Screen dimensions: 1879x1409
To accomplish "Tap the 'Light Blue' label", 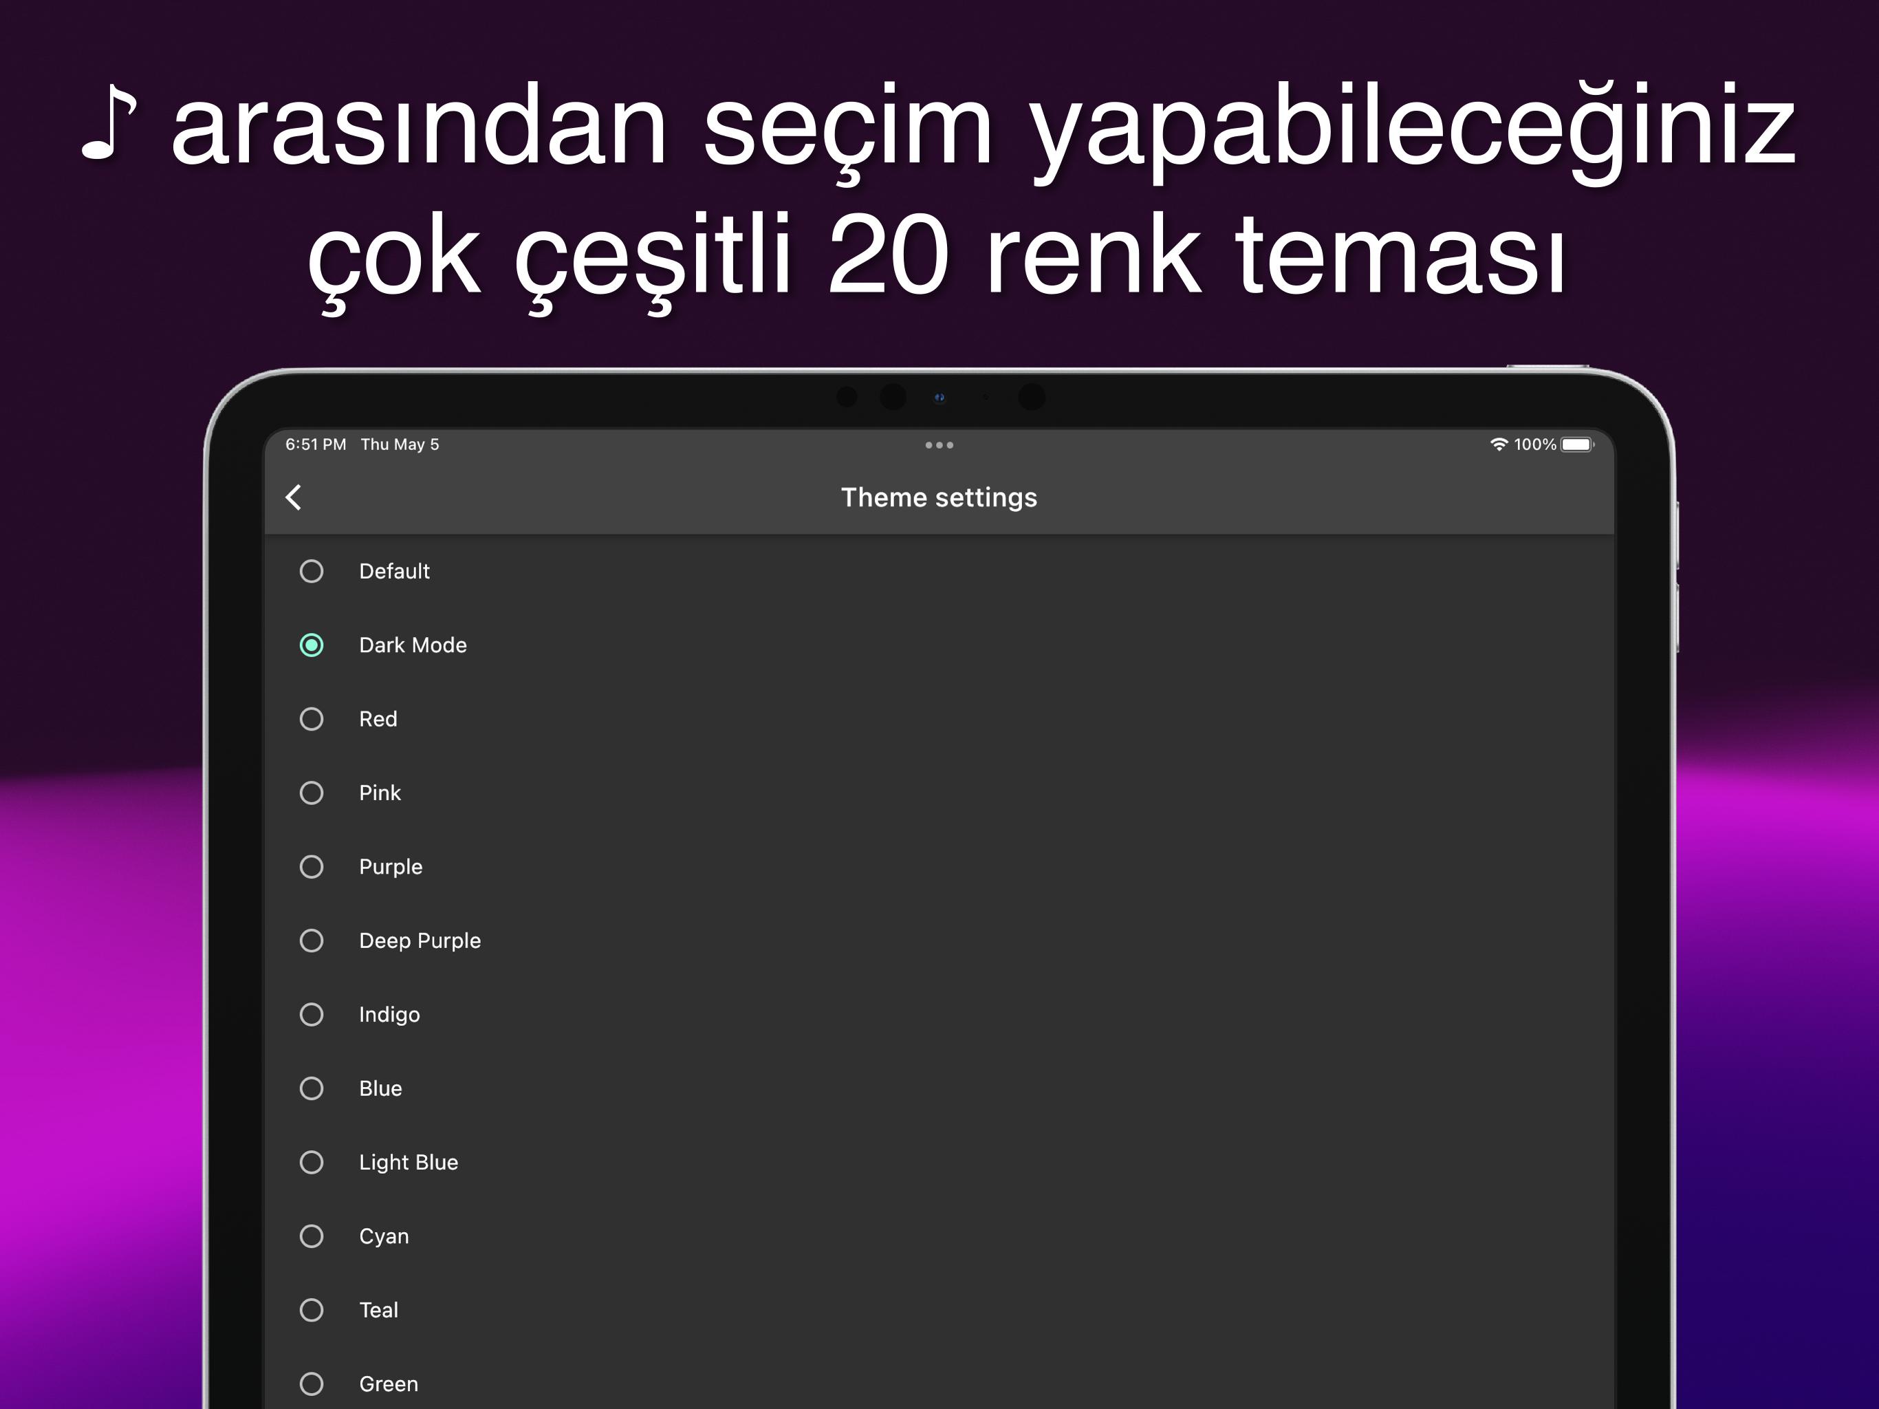I will pos(409,1163).
